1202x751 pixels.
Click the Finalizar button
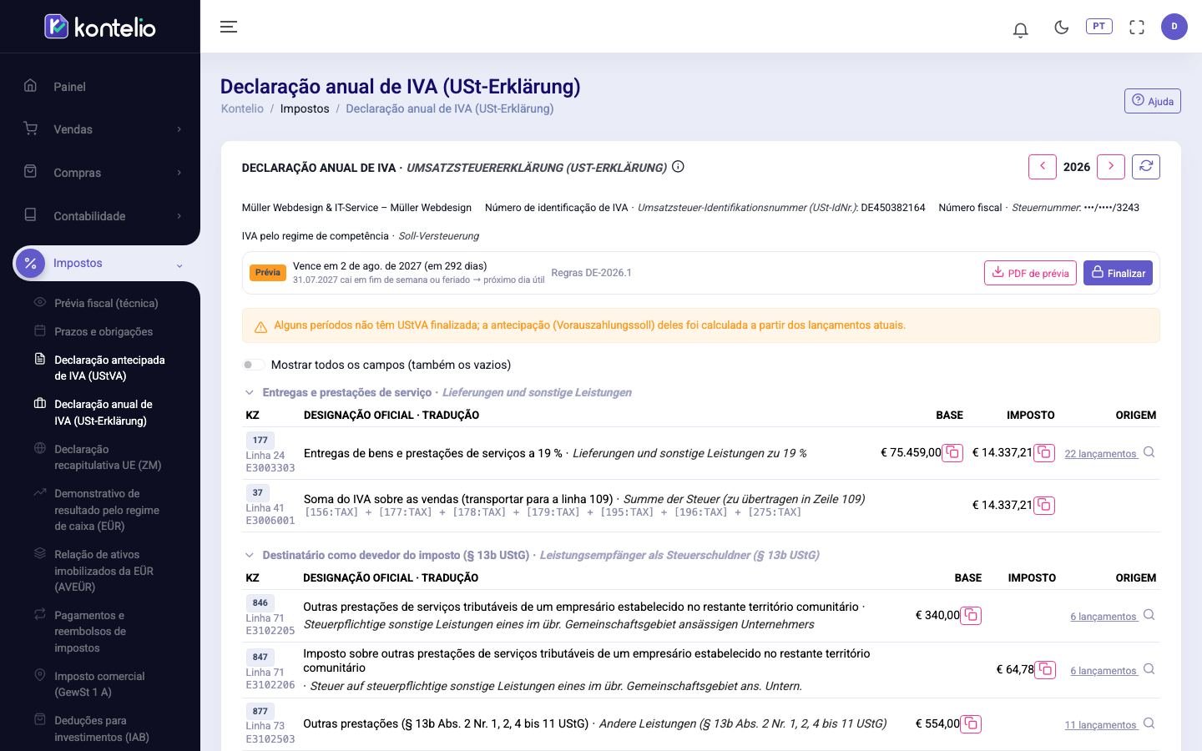(1118, 273)
